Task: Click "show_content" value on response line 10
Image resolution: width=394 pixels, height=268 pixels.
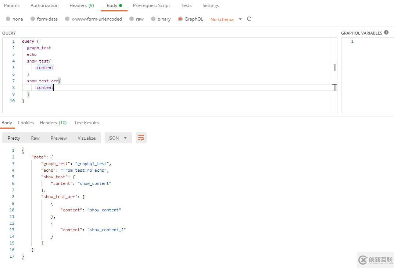Action: pyautogui.click(x=104, y=210)
